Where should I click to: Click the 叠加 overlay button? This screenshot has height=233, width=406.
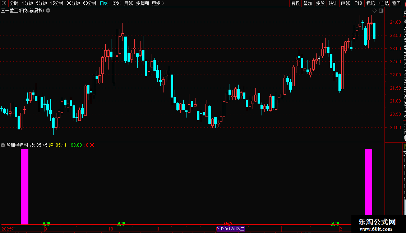tap(308, 3)
